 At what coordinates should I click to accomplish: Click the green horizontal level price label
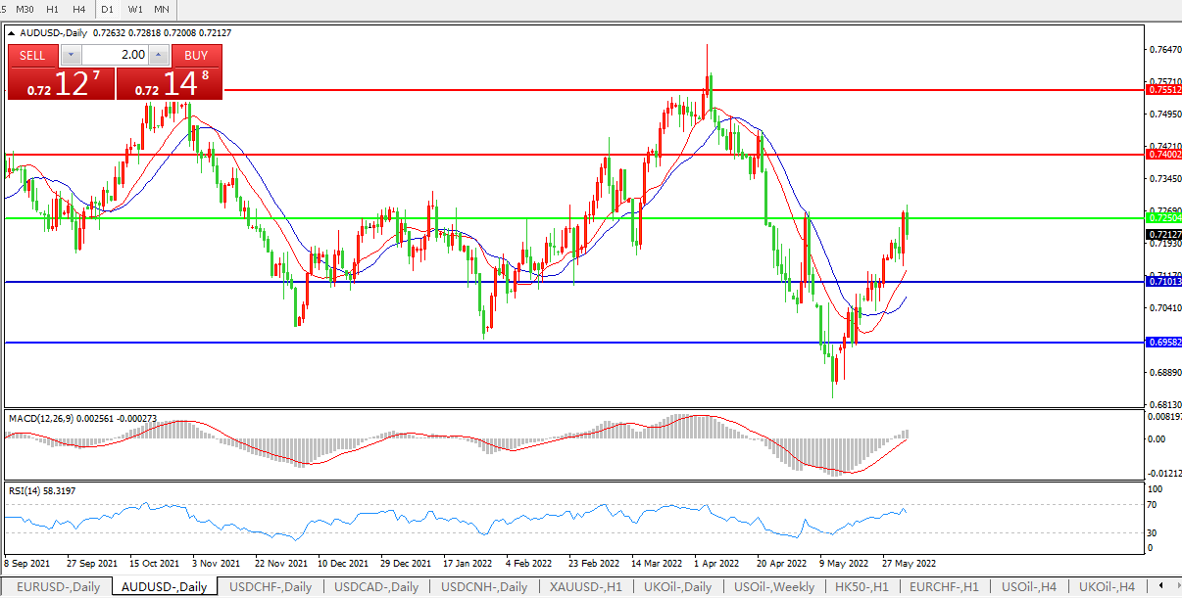pos(1163,217)
